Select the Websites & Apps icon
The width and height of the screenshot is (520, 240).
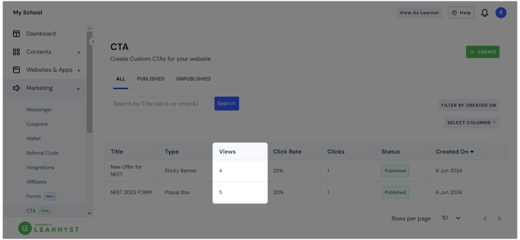16,70
